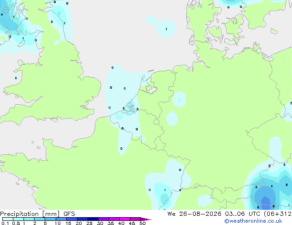
Task: Click the 0.5–1 mm legend swatch
Action: [x=18, y=219]
